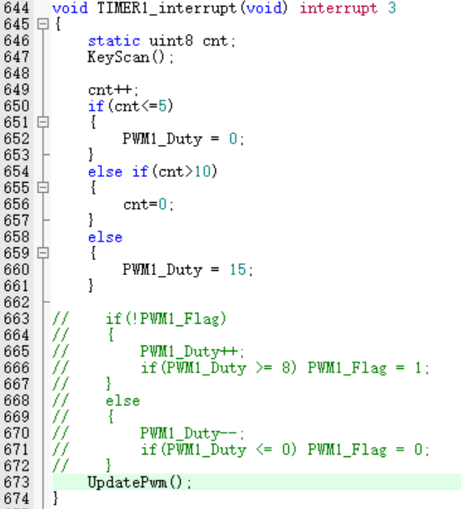Click the commented PWM1_Duty-- line
Viewport: 461px width, 509px height.
(192, 434)
